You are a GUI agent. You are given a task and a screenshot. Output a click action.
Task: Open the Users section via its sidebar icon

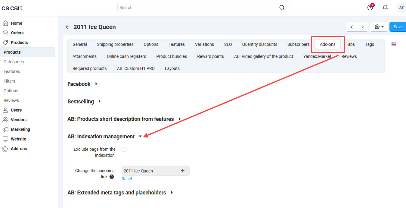(x=6, y=110)
